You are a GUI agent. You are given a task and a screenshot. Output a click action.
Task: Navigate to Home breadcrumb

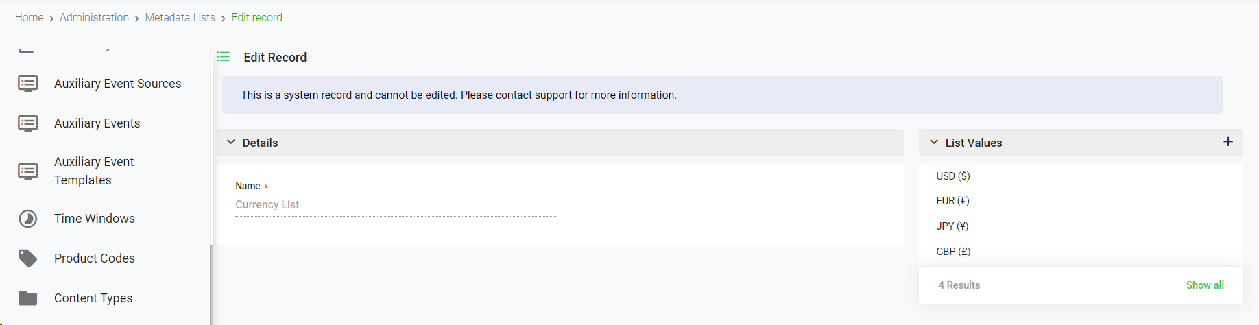coord(29,17)
